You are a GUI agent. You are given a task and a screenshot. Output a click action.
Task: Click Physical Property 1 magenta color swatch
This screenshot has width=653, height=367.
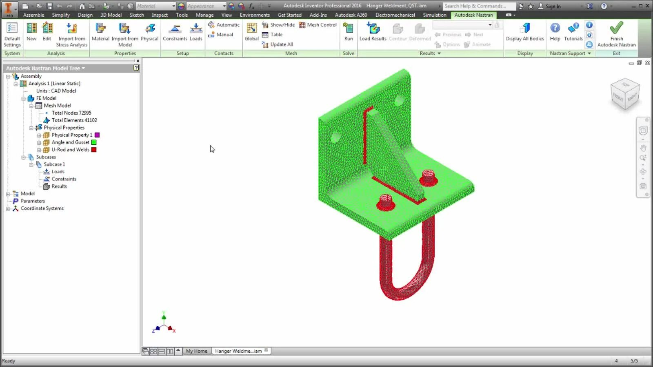[x=97, y=135]
